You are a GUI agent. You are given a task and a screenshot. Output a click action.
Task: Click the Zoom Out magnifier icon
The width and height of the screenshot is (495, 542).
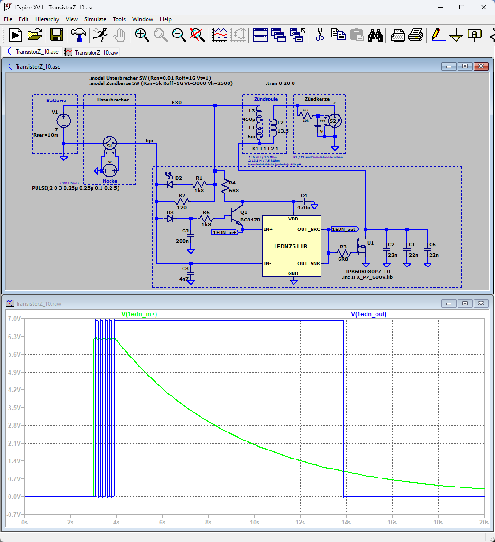coord(179,35)
